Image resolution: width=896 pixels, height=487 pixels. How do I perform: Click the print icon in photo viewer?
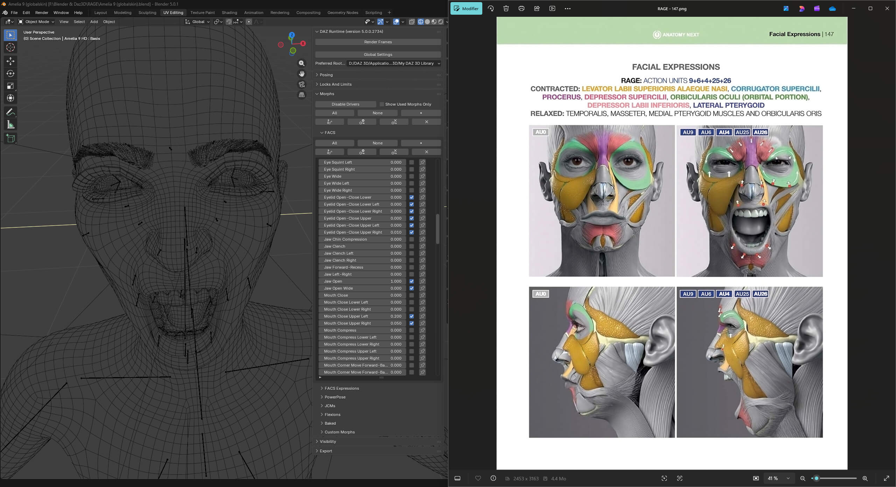pos(521,8)
